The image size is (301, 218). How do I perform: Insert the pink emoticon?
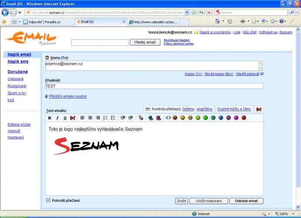point(236,118)
